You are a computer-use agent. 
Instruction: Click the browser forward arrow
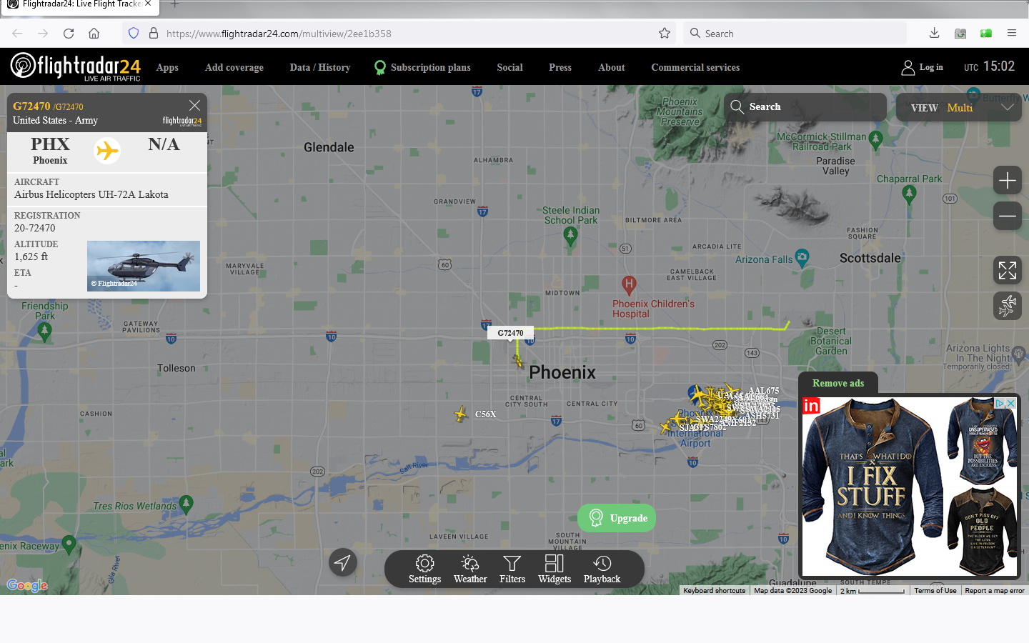pyautogui.click(x=43, y=34)
